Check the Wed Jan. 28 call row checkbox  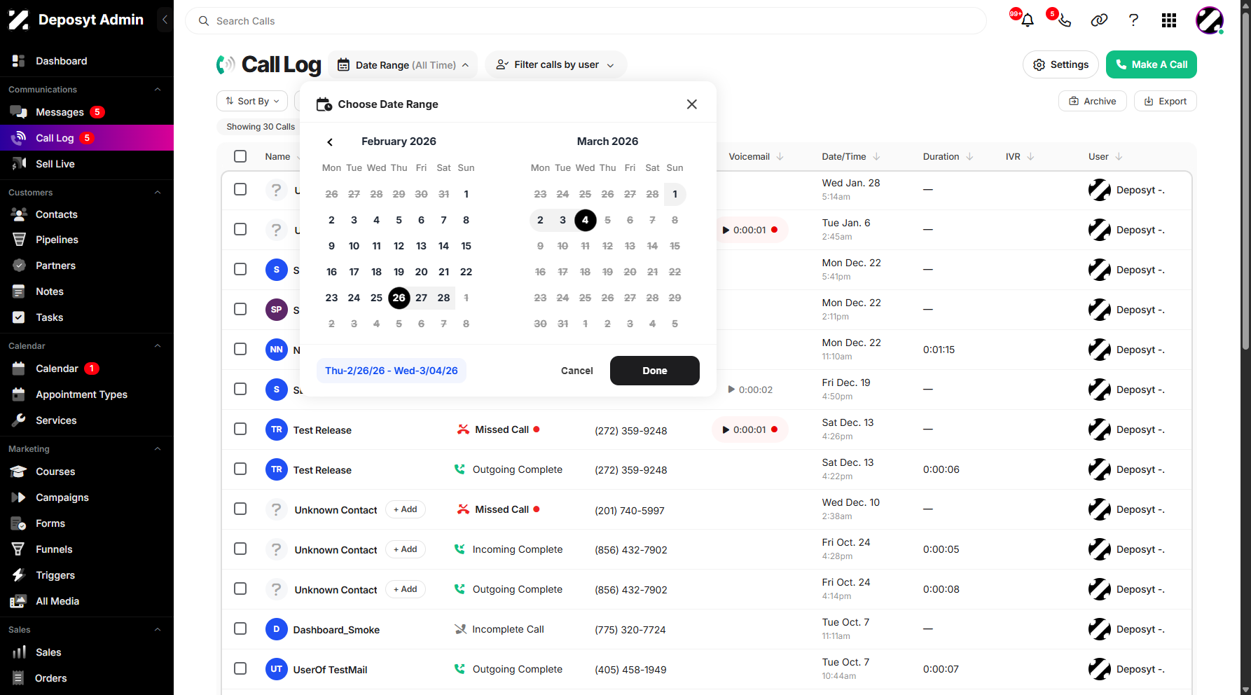pyautogui.click(x=240, y=189)
